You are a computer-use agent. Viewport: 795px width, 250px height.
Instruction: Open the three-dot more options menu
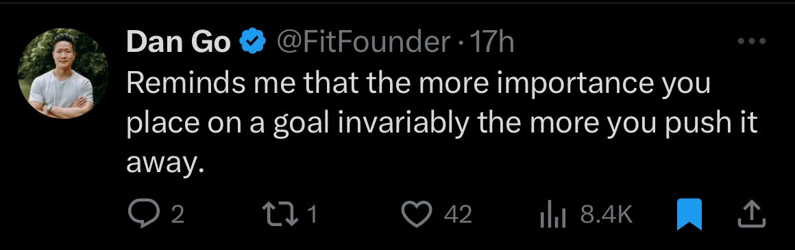751,42
